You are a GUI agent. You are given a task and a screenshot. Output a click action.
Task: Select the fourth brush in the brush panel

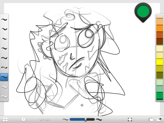[4, 48]
